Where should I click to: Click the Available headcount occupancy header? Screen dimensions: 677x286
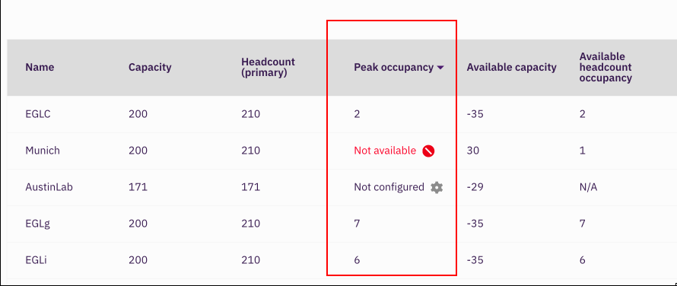click(x=605, y=68)
